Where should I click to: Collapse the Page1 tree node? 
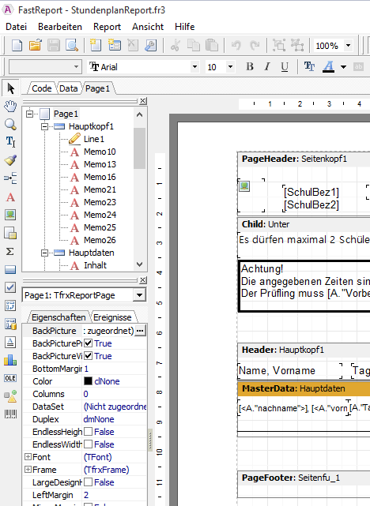[x=29, y=114]
